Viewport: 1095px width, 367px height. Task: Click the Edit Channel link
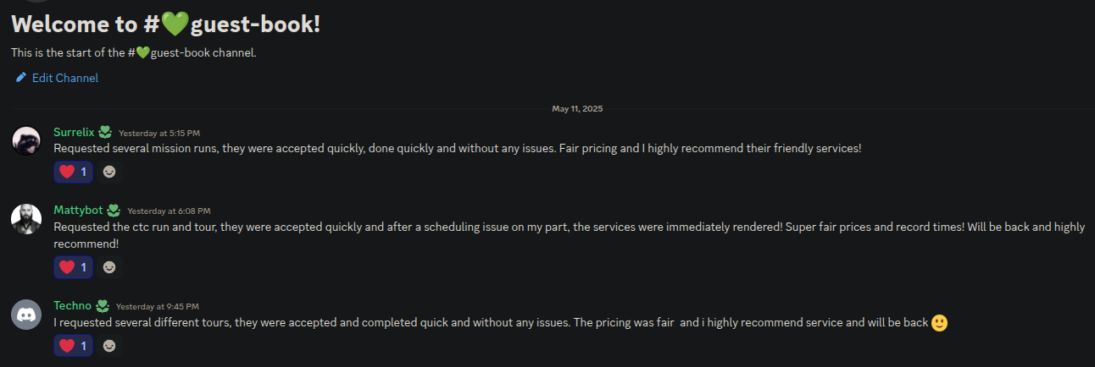click(x=64, y=78)
